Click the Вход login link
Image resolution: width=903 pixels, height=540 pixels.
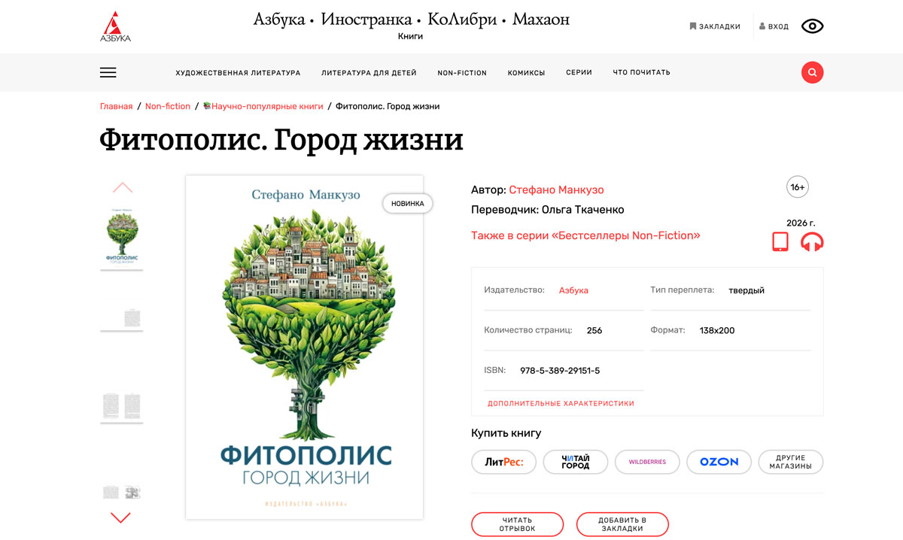pyautogui.click(x=774, y=26)
